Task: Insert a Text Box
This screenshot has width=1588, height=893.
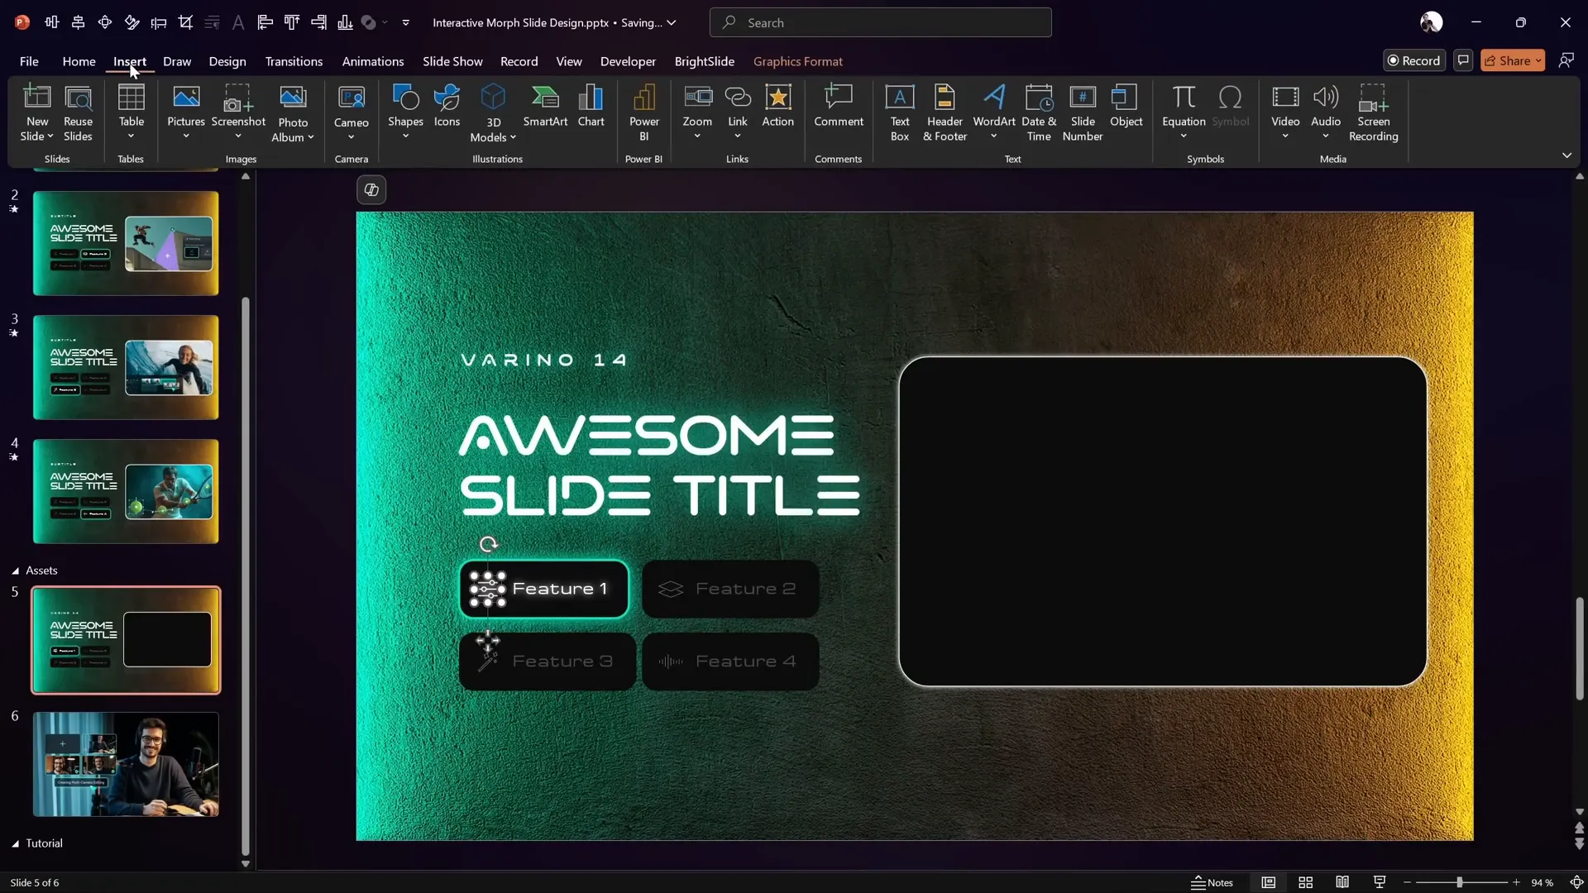Action: click(x=900, y=113)
